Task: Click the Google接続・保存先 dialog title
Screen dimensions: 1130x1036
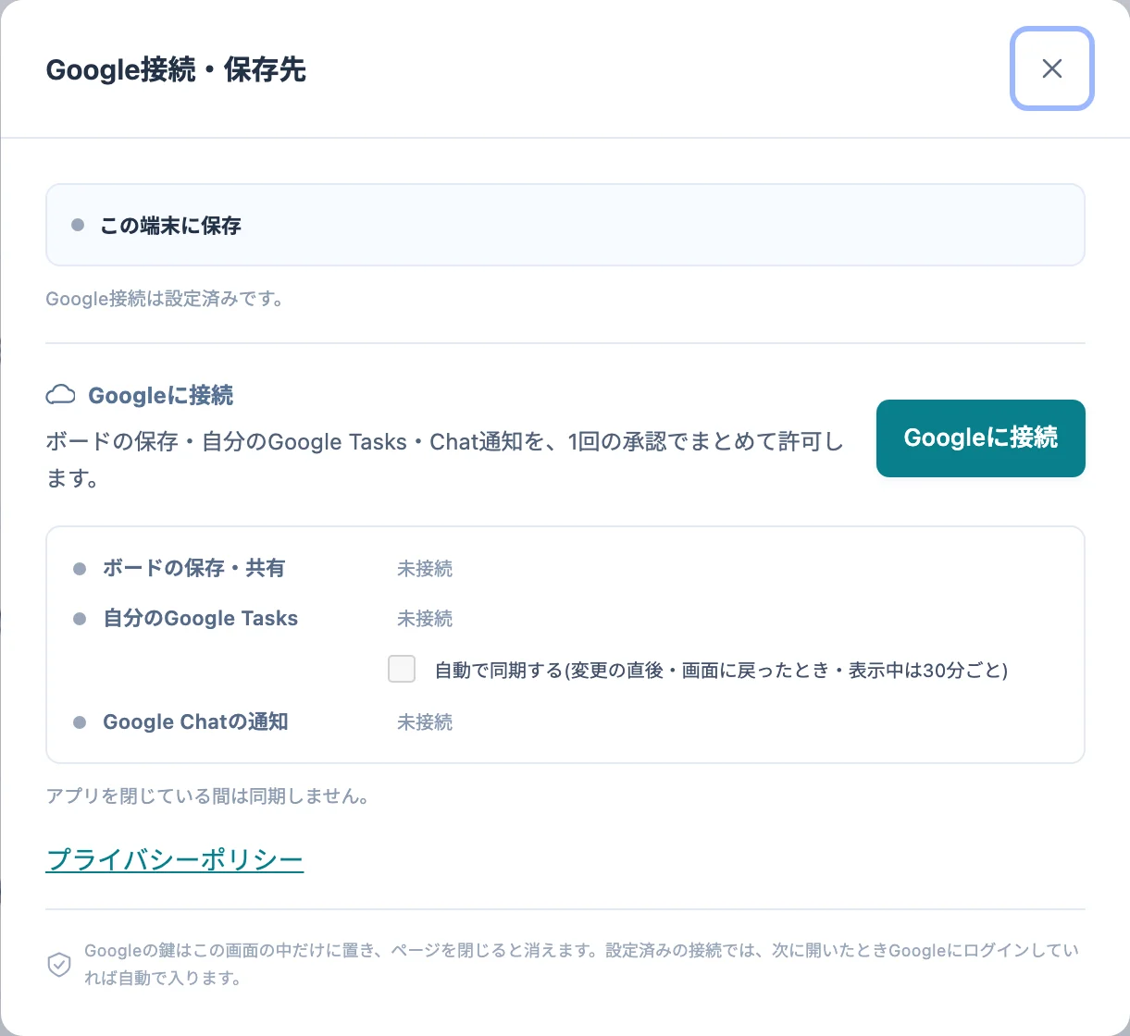Action: (176, 69)
